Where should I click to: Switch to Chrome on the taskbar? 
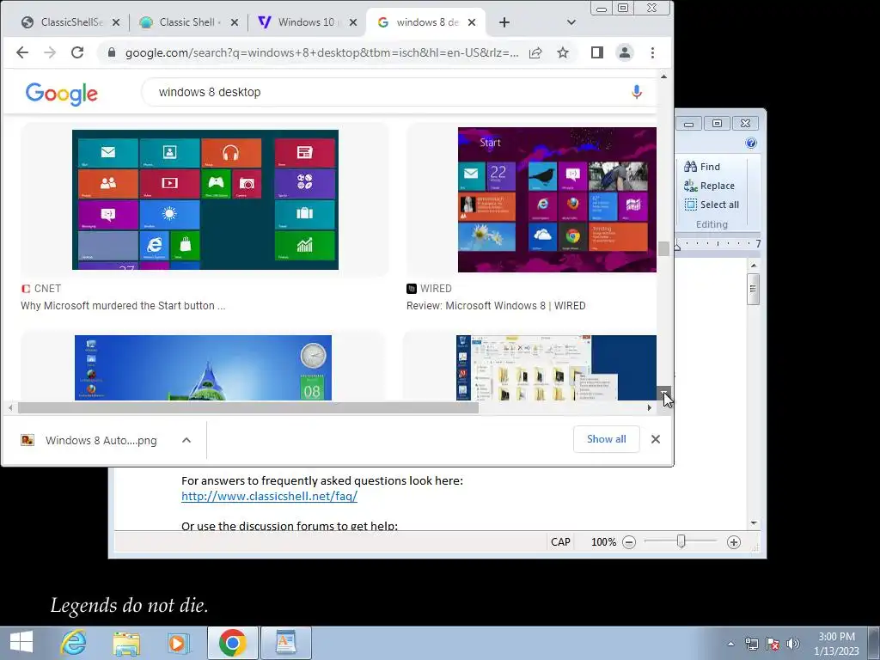232,643
